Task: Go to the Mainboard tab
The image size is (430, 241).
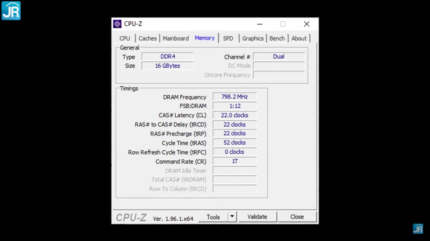Action: tap(176, 38)
